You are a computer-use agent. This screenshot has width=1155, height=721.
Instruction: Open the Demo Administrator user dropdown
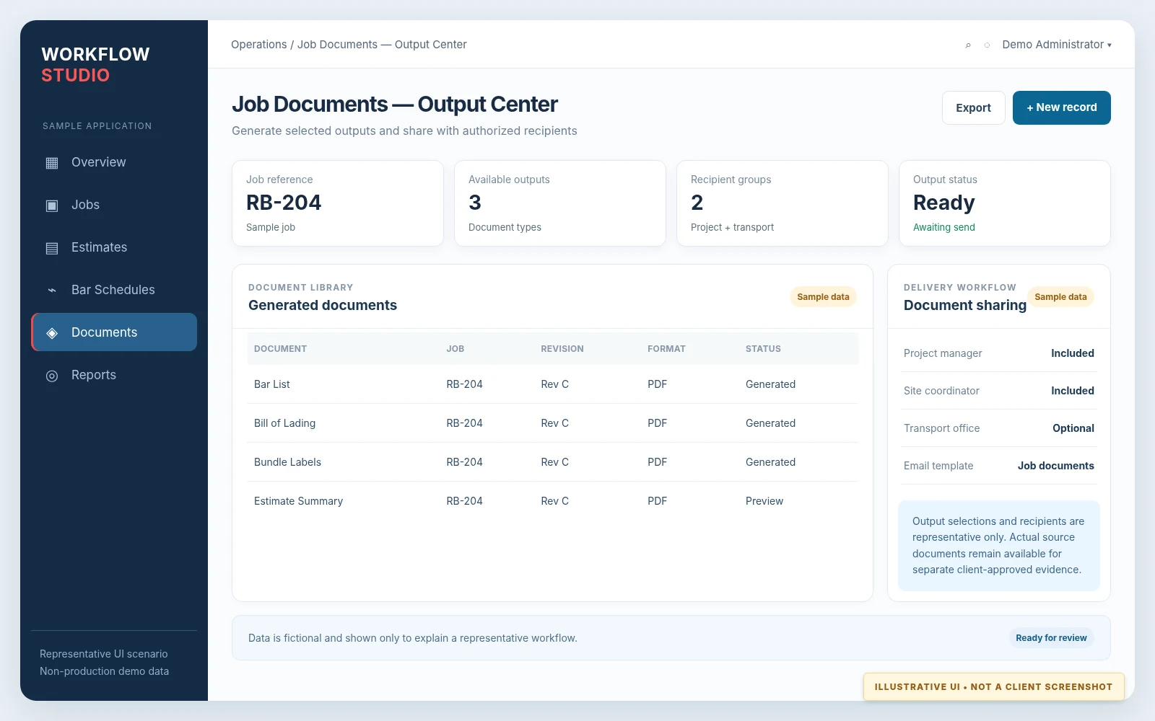(1057, 45)
